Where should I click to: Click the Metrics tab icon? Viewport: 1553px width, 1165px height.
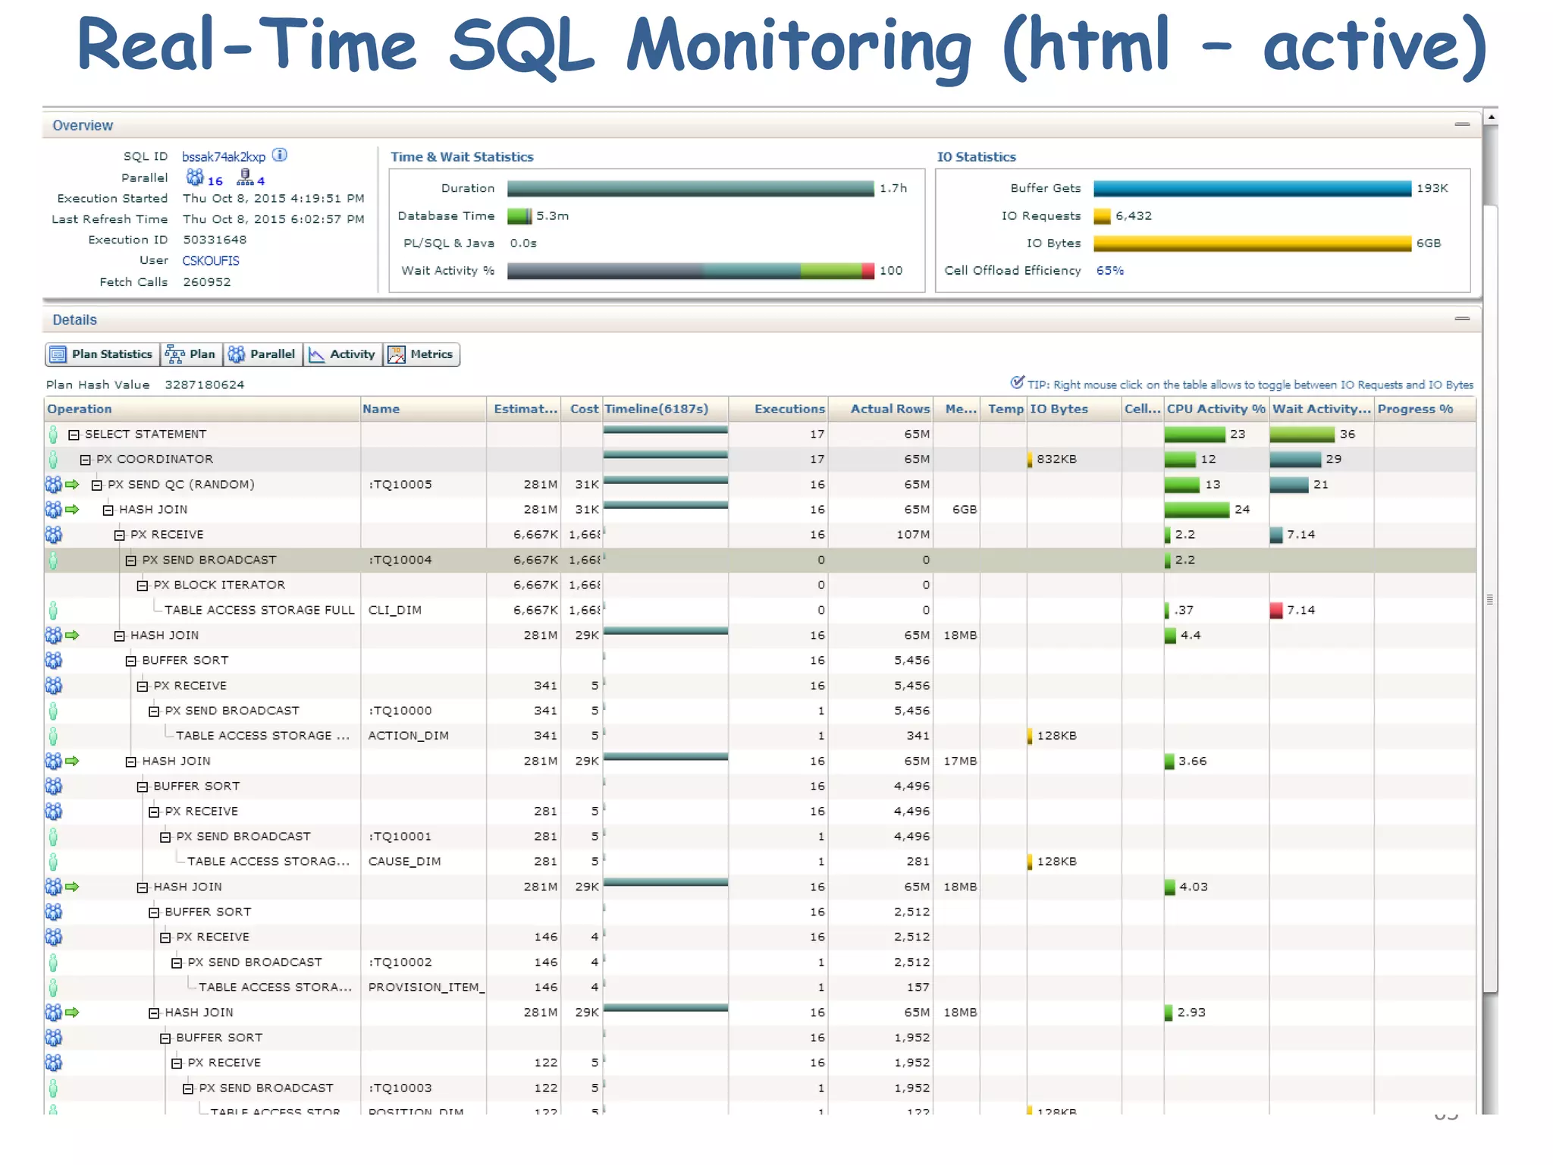(397, 354)
